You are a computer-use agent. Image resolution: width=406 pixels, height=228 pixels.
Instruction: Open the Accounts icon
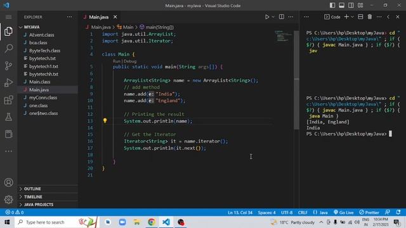[8, 182]
